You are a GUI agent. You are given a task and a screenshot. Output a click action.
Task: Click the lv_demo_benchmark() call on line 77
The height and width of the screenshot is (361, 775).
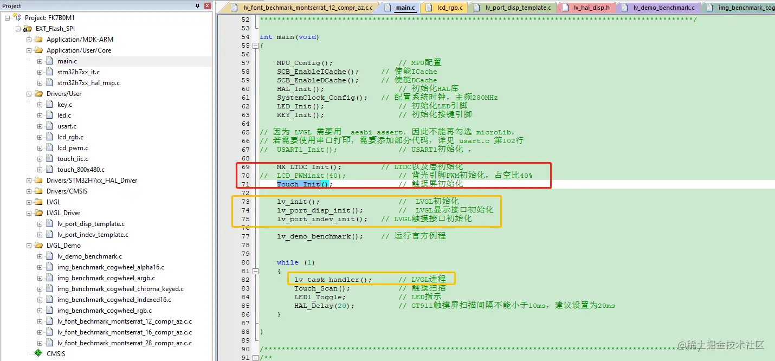(x=320, y=236)
